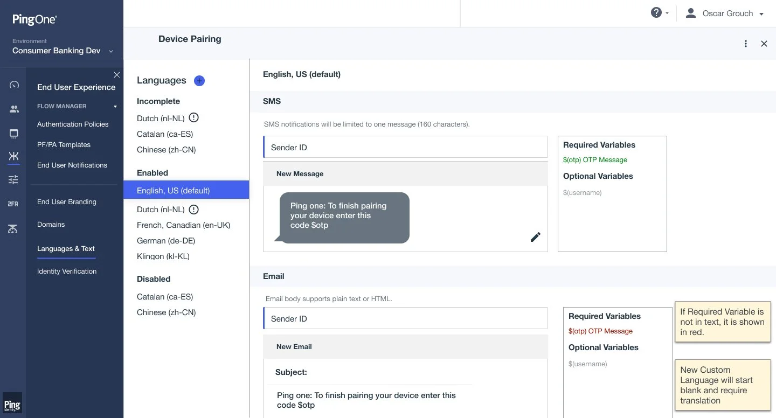Collapse the FLOW MANAGER section arrow
This screenshot has width=776, height=418.
point(115,107)
